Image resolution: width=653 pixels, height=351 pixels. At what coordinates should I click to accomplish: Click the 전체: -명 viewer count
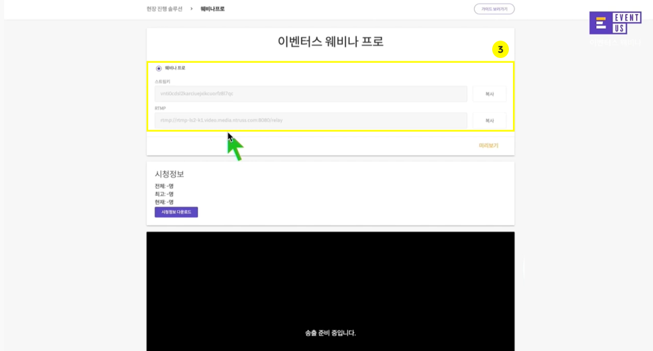pos(164,186)
